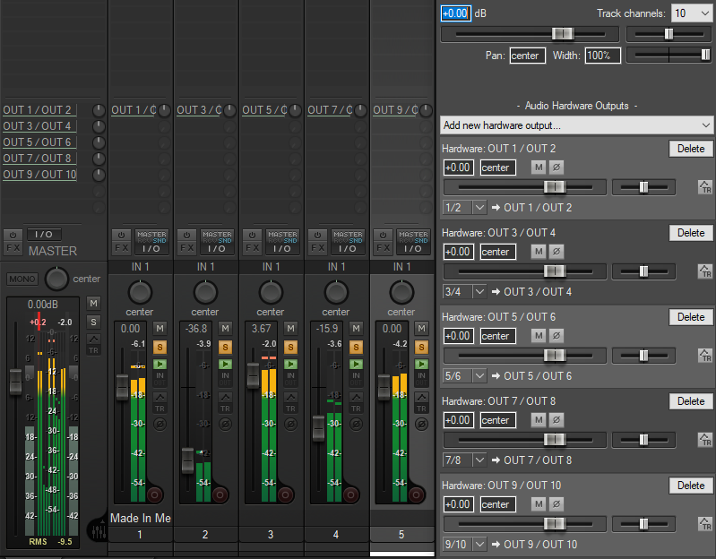This screenshot has width=716, height=559.
Task: Invert phase on OUT 5 / OUT 6 output
Action: tap(556, 336)
